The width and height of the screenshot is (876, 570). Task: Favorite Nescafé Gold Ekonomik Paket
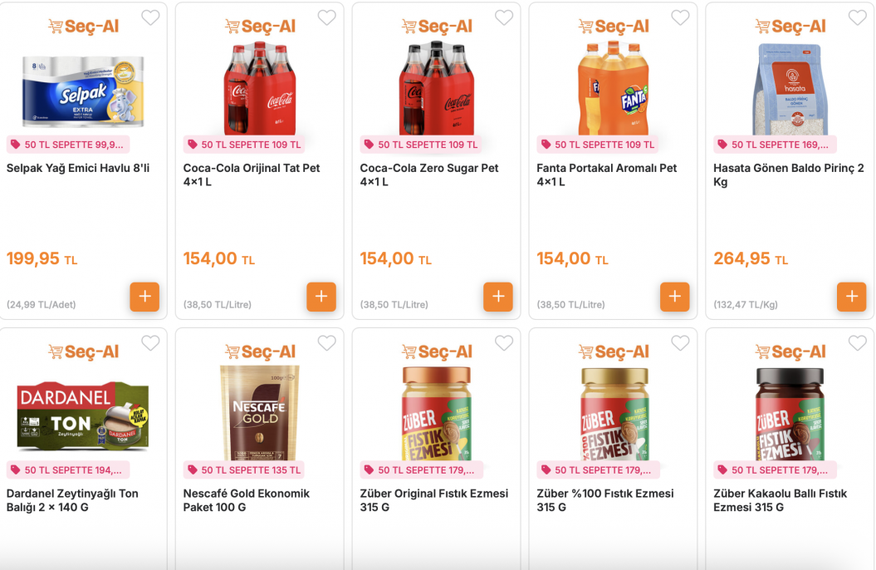[327, 343]
